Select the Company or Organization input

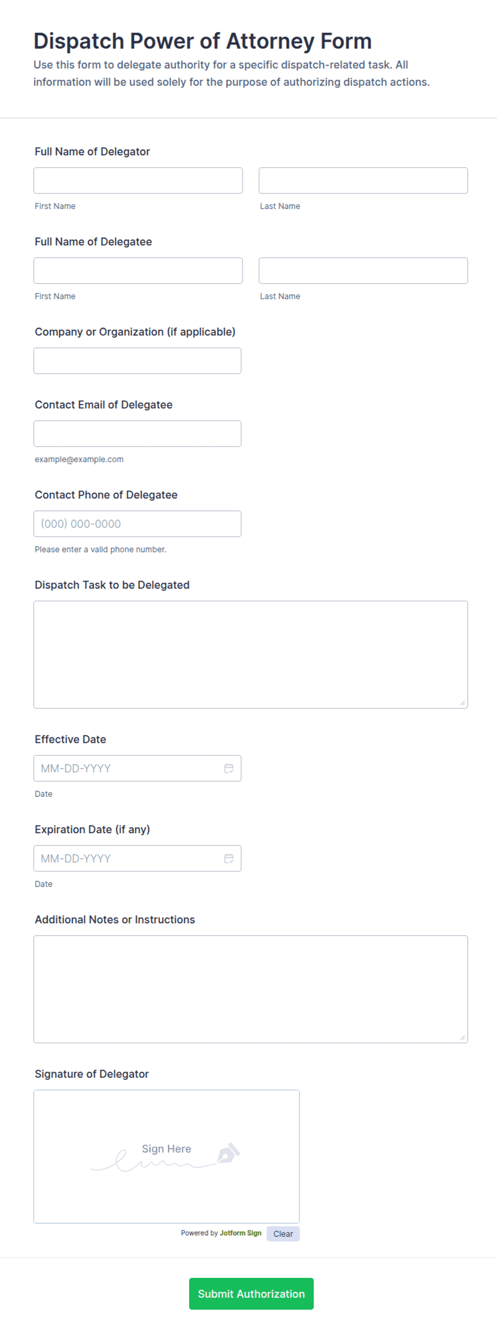(137, 361)
